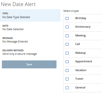The width and height of the screenshot is (102, 93).
Task: Tick the Appointment checkbox
Action: click(x=67, y=62)
